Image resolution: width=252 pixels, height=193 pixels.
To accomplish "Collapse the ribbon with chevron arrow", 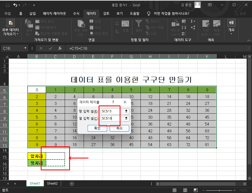I will [249, 40].
